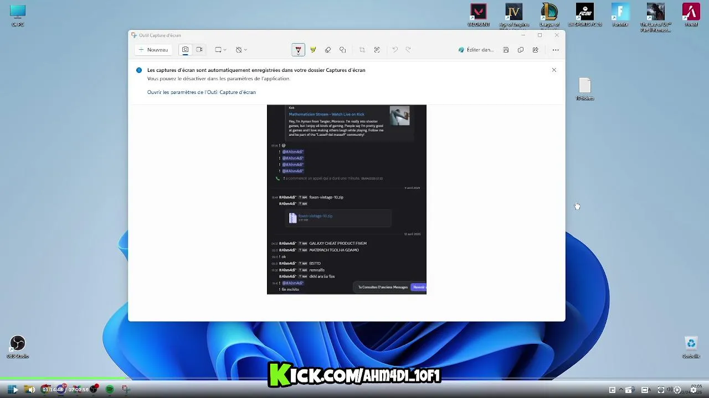Open the League of Legends desktop shortcut

tap(549, 16)
